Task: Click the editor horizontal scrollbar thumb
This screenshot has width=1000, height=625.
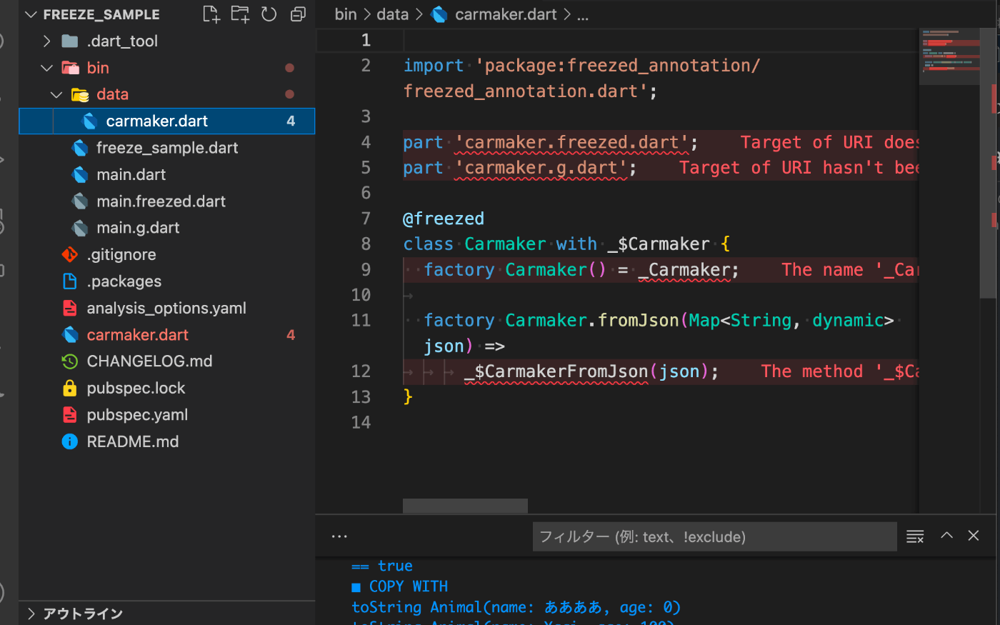Action: point(465,506)
